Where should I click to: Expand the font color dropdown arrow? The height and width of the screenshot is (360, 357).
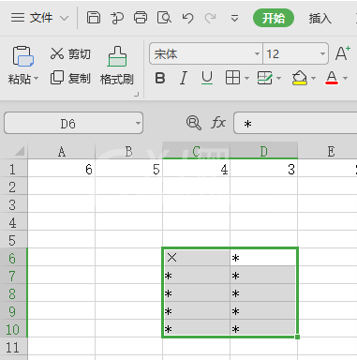(x=345, y=78)
